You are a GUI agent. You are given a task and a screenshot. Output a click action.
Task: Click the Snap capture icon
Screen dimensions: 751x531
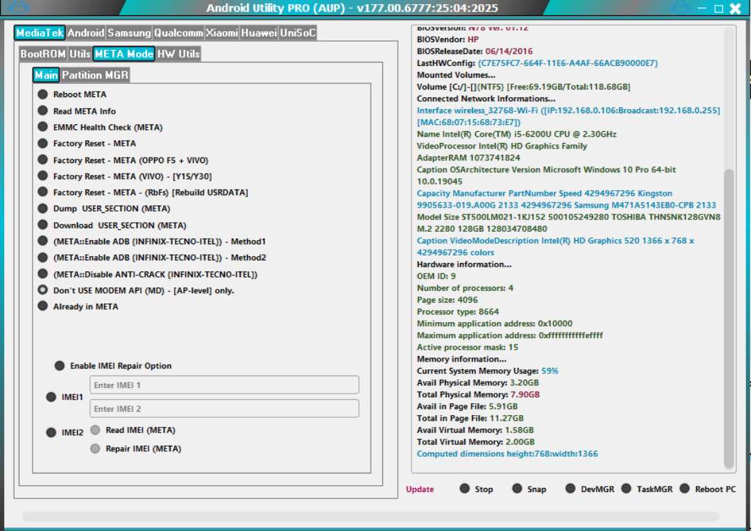(x=516, y=489)
